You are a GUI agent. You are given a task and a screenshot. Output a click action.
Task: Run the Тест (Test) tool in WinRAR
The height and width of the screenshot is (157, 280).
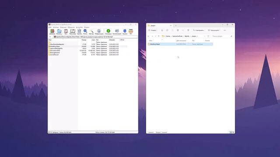pyautogui.click(x=66, y=32)
